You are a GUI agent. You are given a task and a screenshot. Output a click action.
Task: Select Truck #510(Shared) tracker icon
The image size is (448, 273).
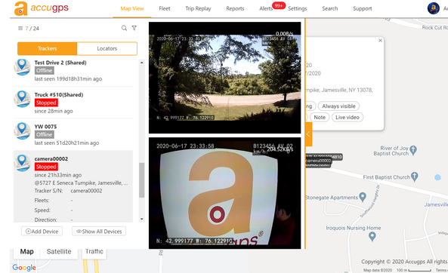(22, 99)
